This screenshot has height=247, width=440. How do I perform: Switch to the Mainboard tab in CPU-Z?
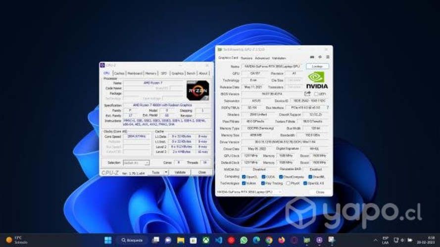point(135,74)
